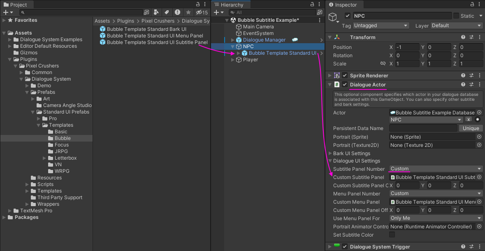Click the GameObject name field NPC
Viewport: 485px width, 251px height.
click(x=402, y=16)
